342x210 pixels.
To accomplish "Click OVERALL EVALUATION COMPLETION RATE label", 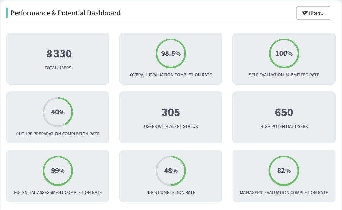I will (x=171, y=75).
